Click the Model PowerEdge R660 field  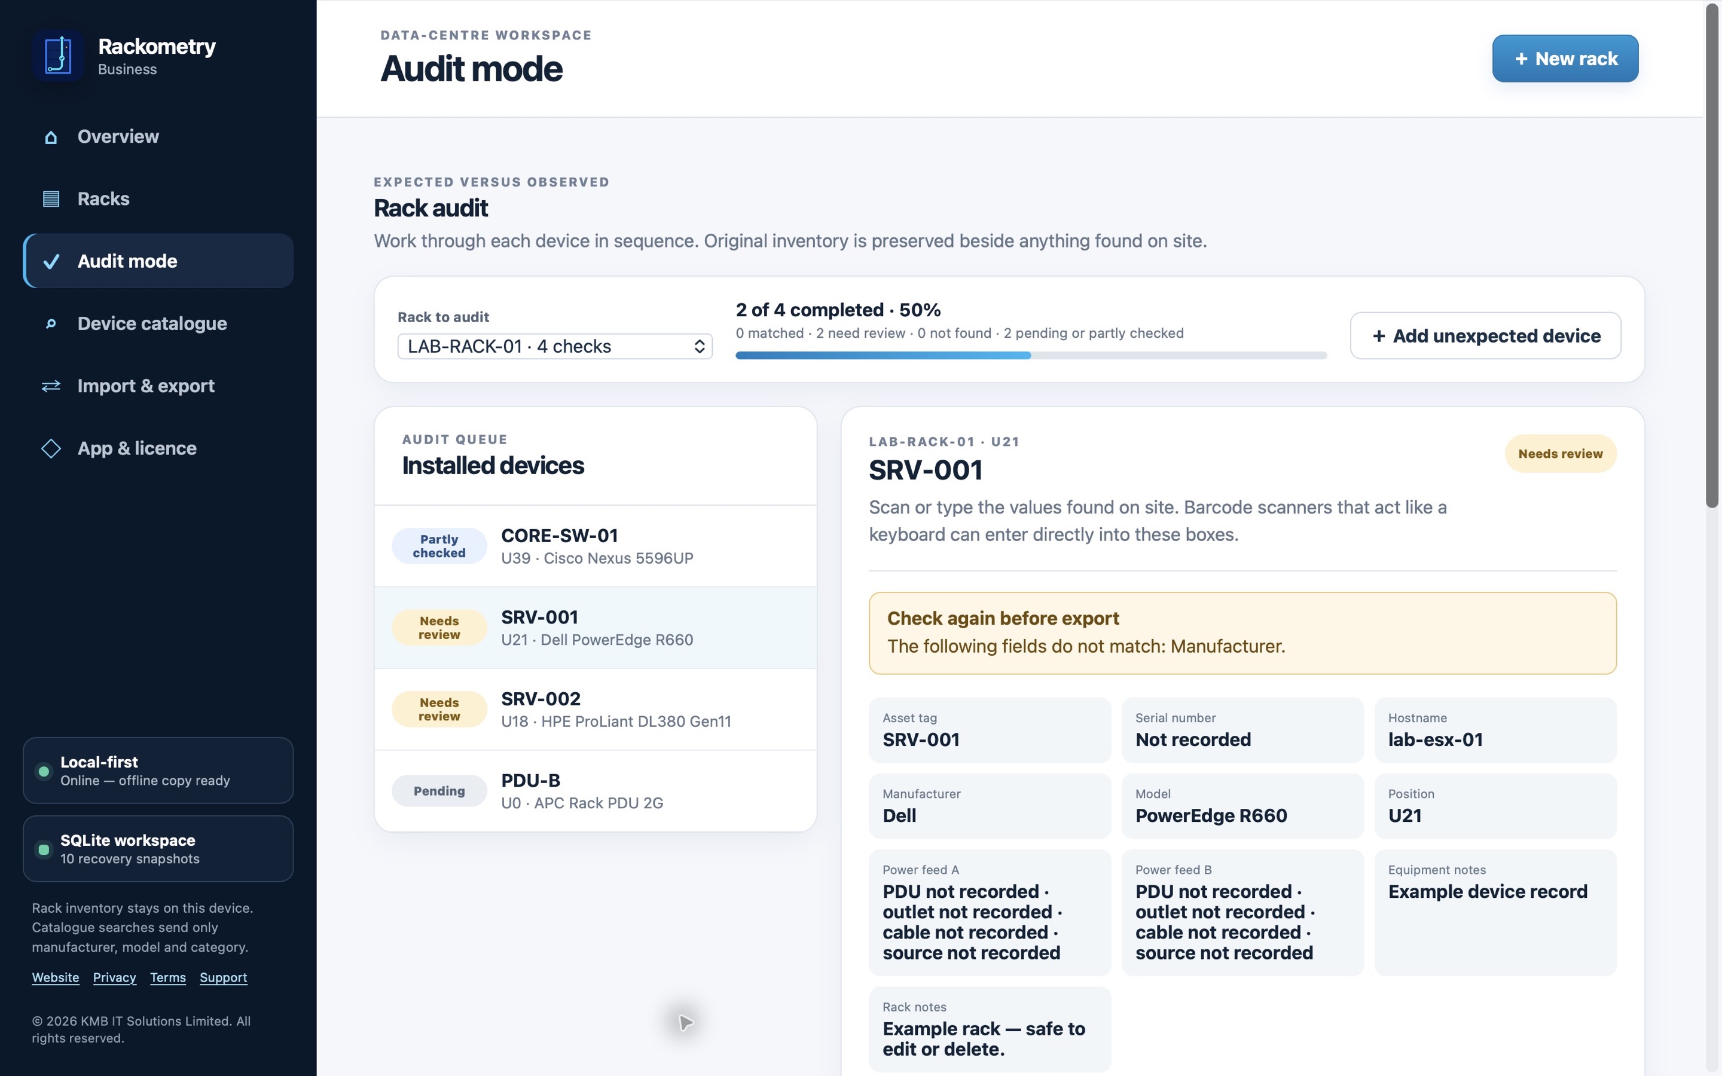click(x=1242, y=806)
